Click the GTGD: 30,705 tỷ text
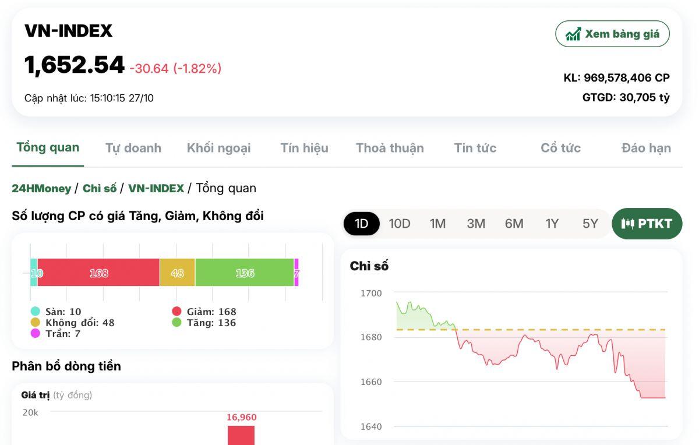 (626, 97)
